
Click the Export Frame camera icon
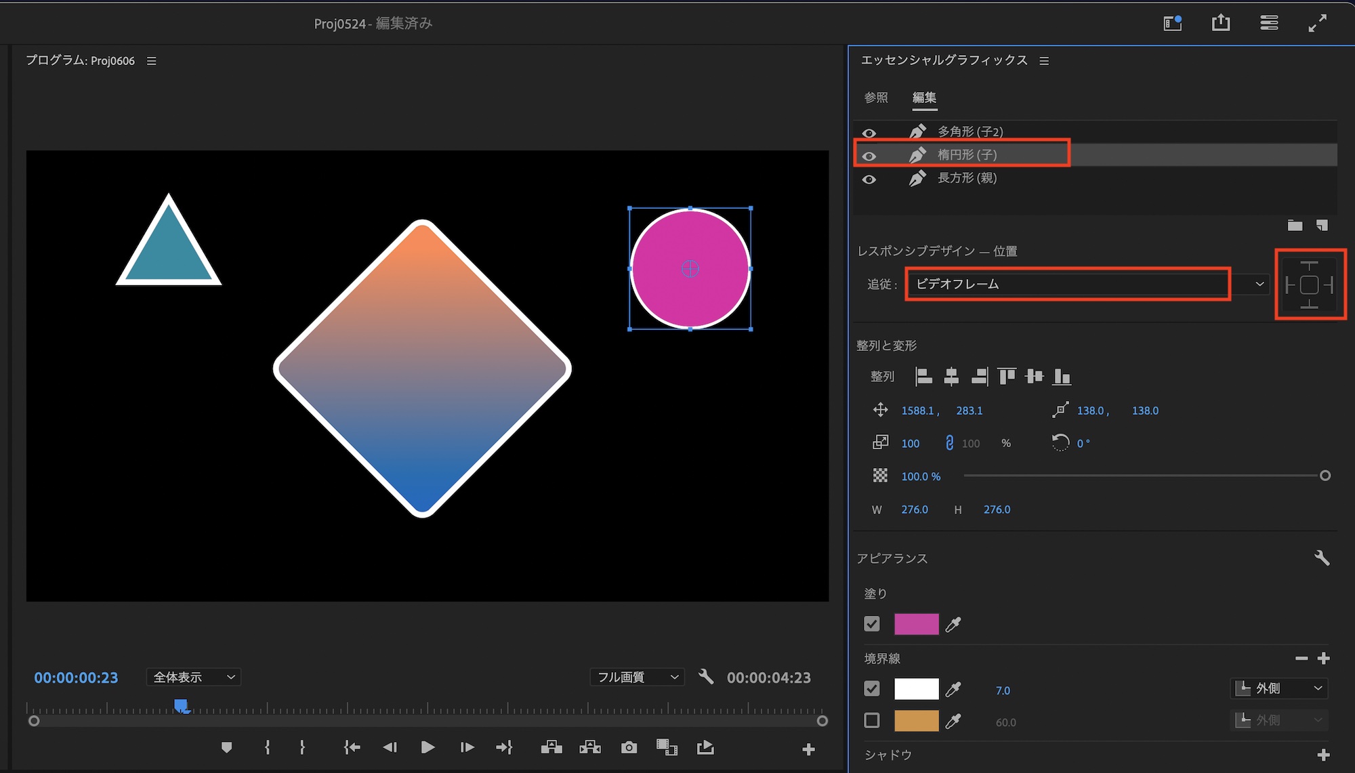(x=629, y=747)
